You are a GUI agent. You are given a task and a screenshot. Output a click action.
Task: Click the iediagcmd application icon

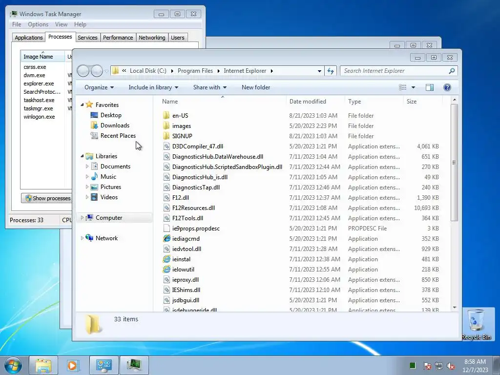pos(167,238)
